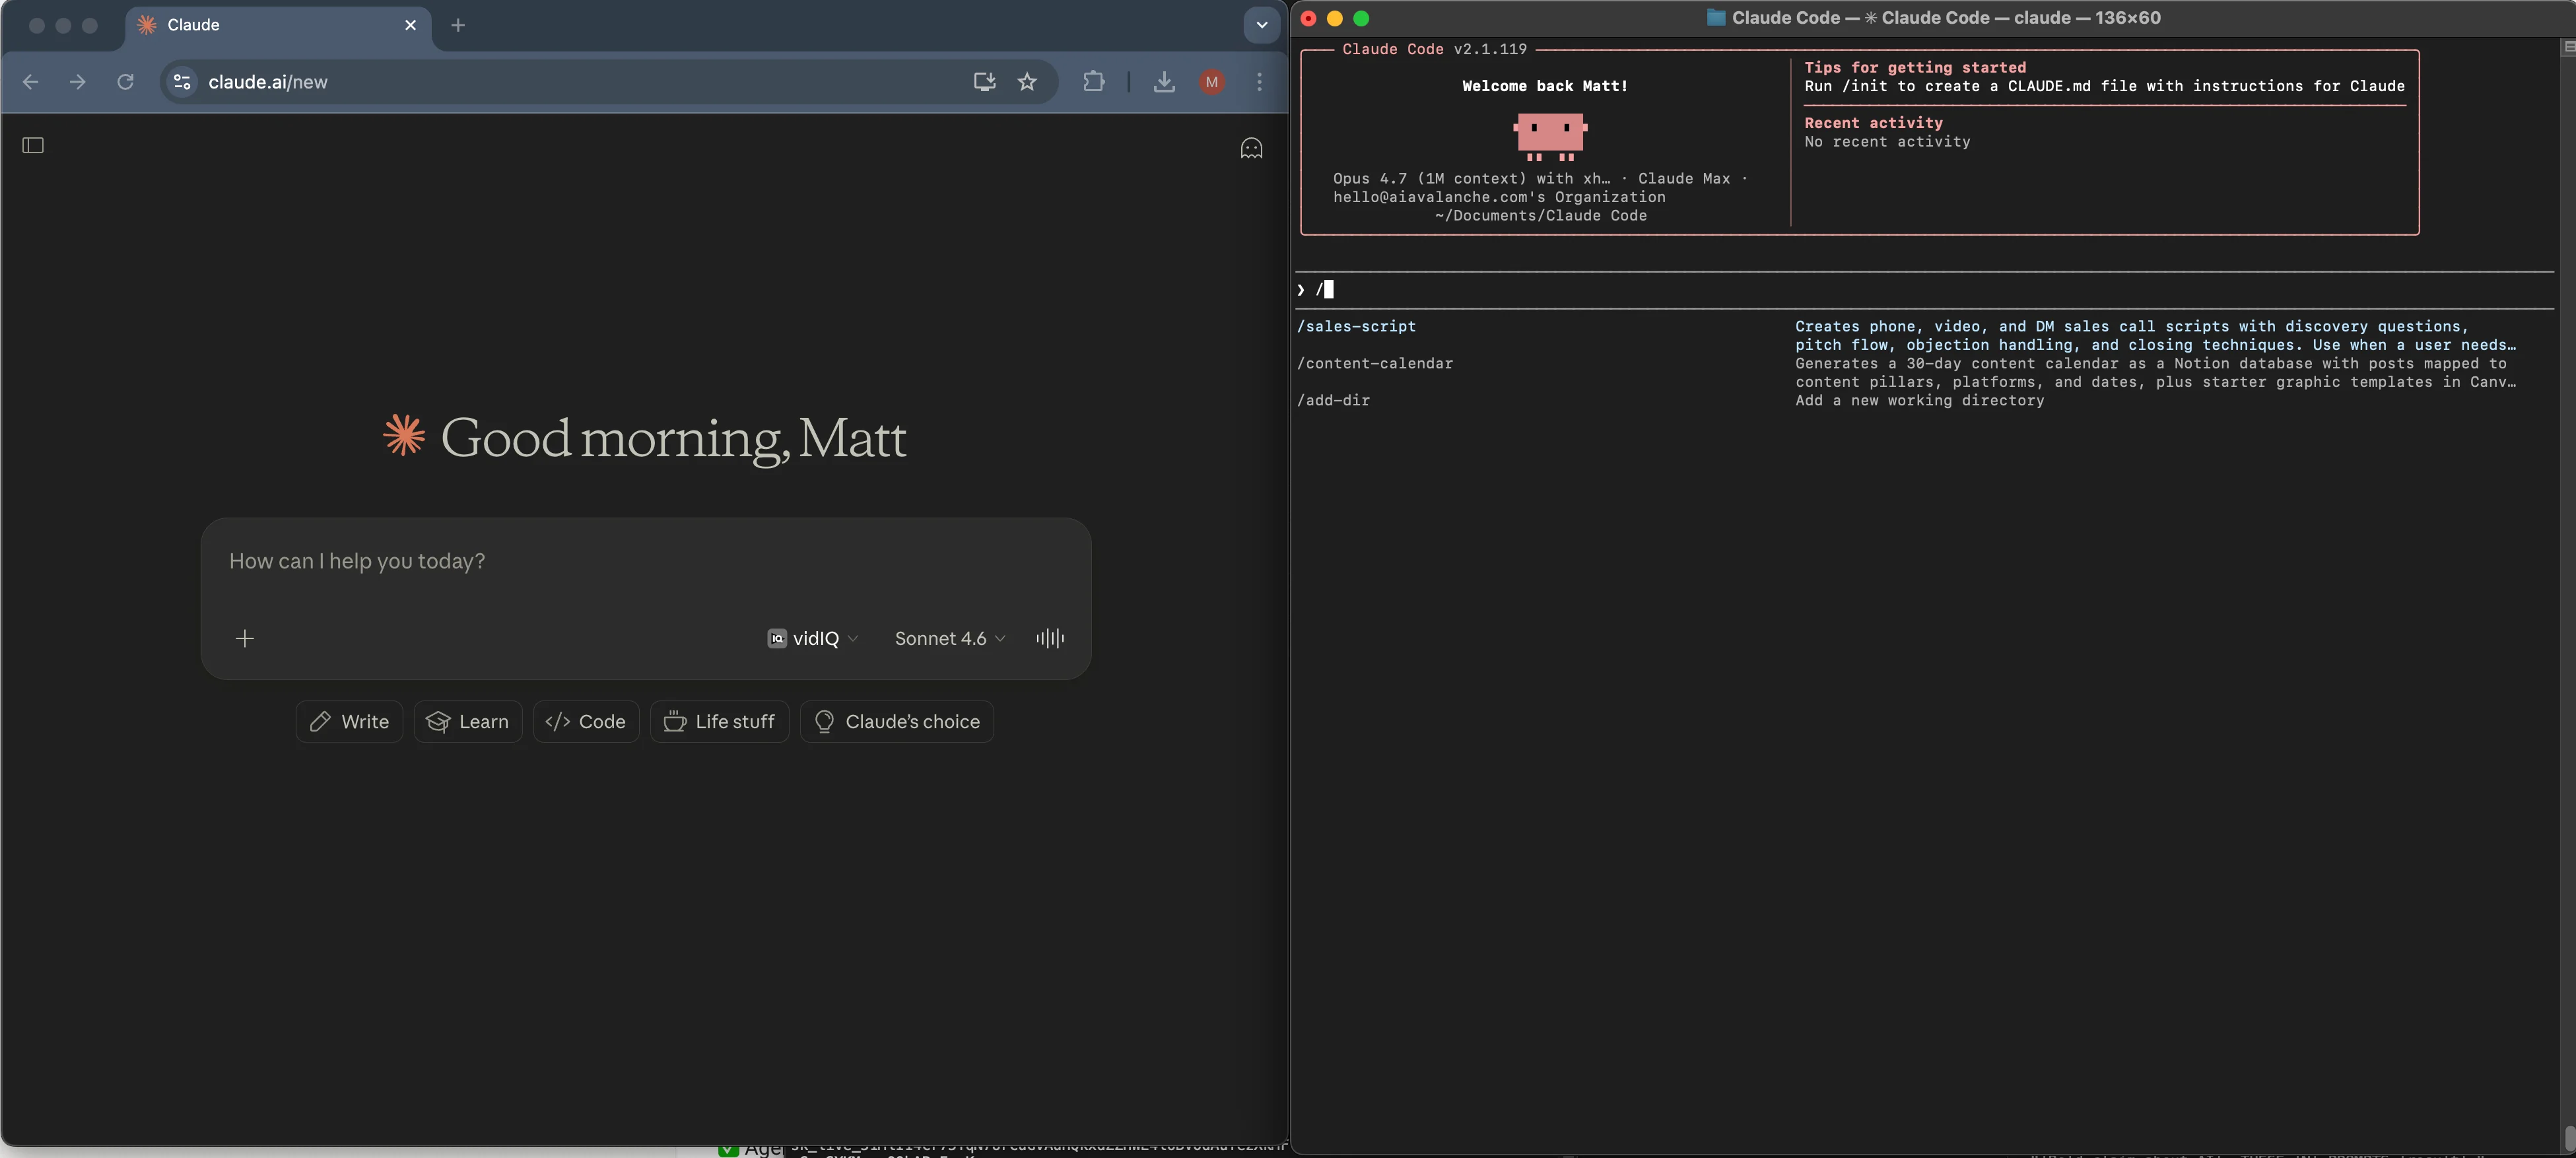Viewport: 2576px width, 1158px height.
Task: Open the vidIQ connector dropdown
Action: click(x=813, y=638)
